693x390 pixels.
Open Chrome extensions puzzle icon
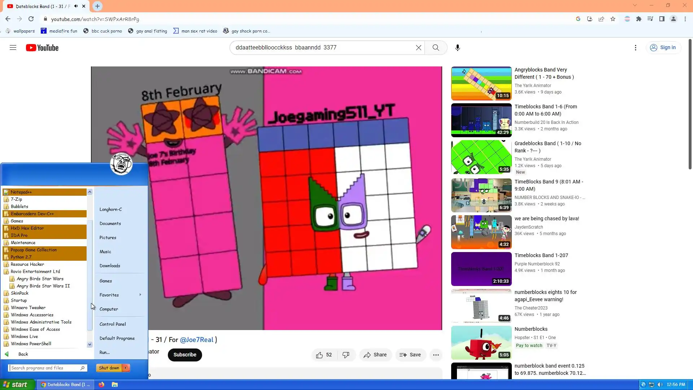pyautogui.click(x=639, y=19)
